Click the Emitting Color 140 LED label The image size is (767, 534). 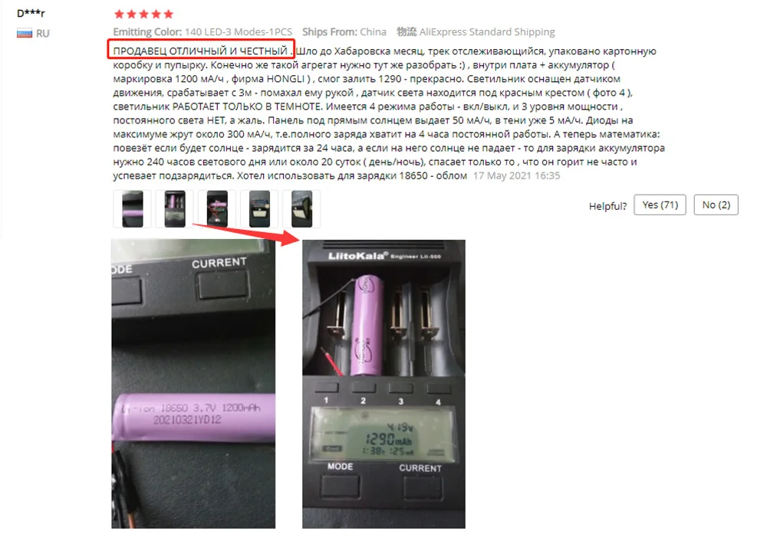coord(202,31)
